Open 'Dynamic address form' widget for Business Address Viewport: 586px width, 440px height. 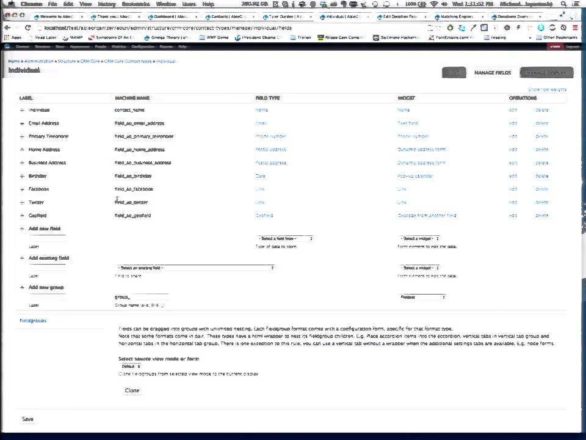click(421, 163)
